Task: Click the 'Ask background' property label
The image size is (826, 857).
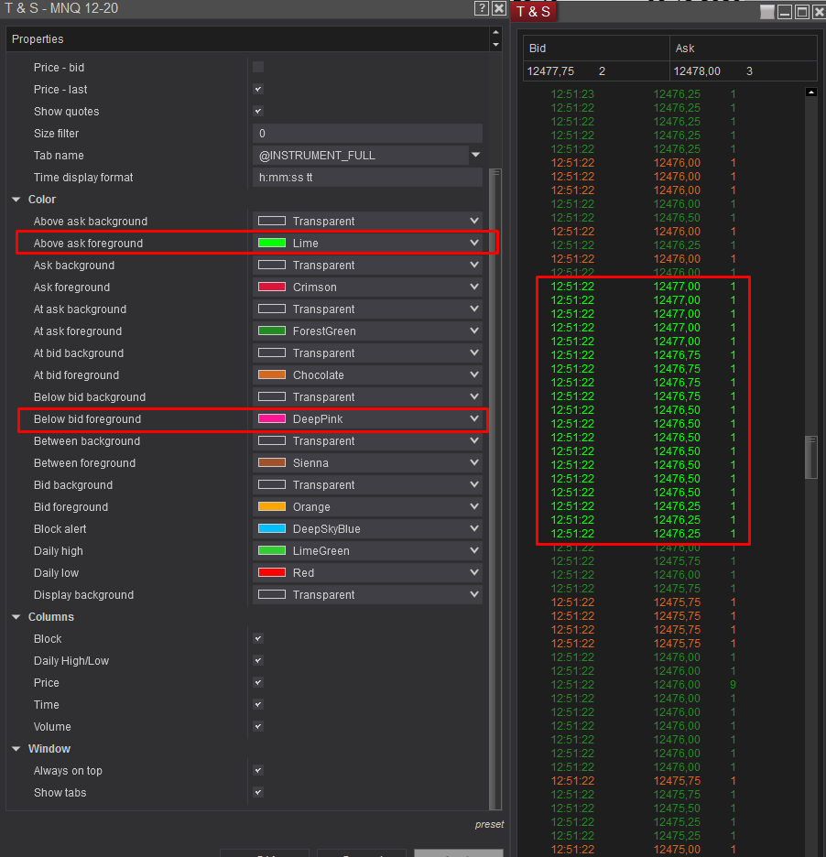Action: point(74,266)
